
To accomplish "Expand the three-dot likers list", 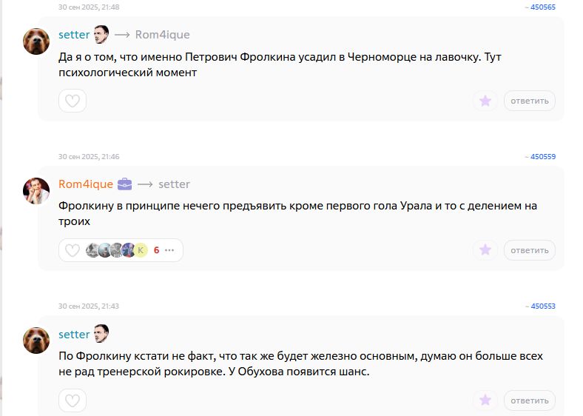I will pyautogui.click(x=169, y=250).
